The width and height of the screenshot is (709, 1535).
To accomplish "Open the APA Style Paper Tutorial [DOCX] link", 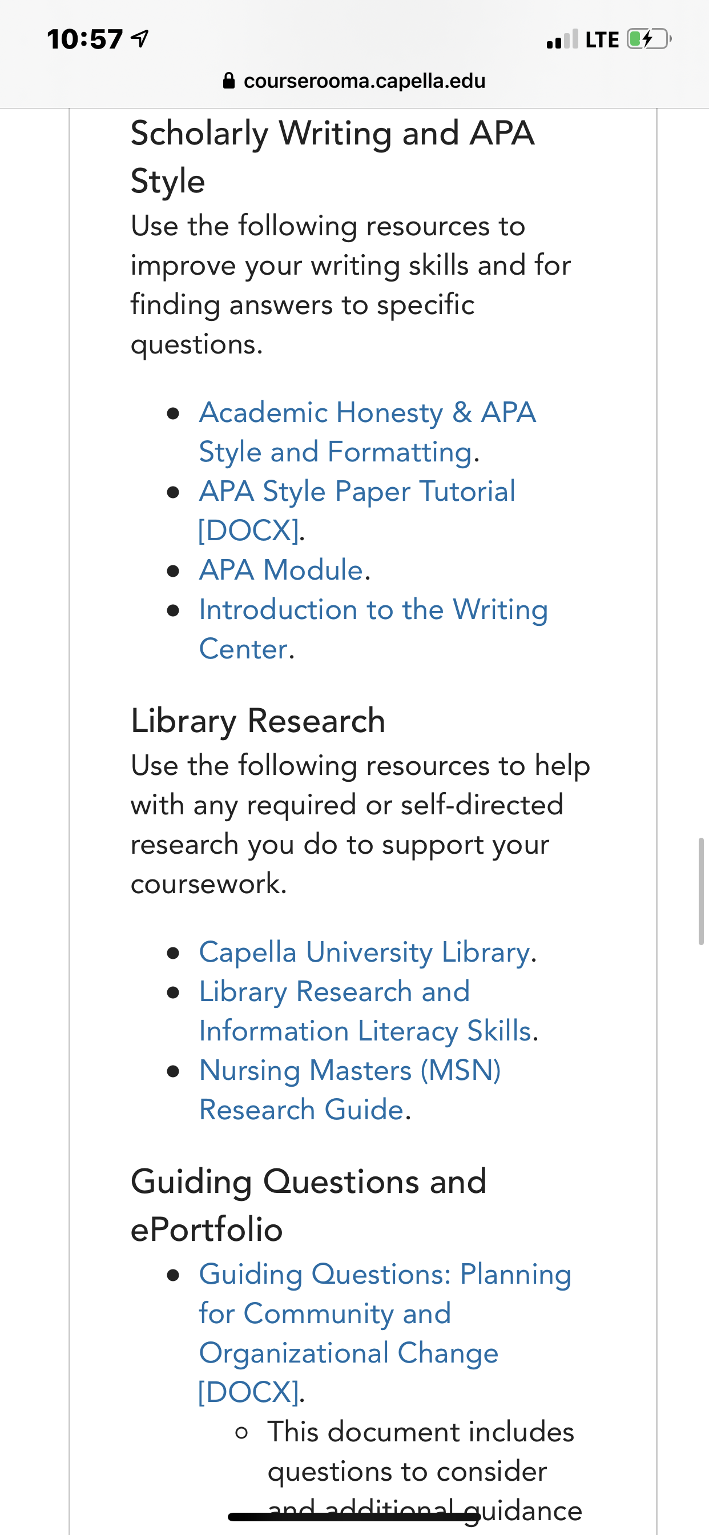I will coord(357,511).
